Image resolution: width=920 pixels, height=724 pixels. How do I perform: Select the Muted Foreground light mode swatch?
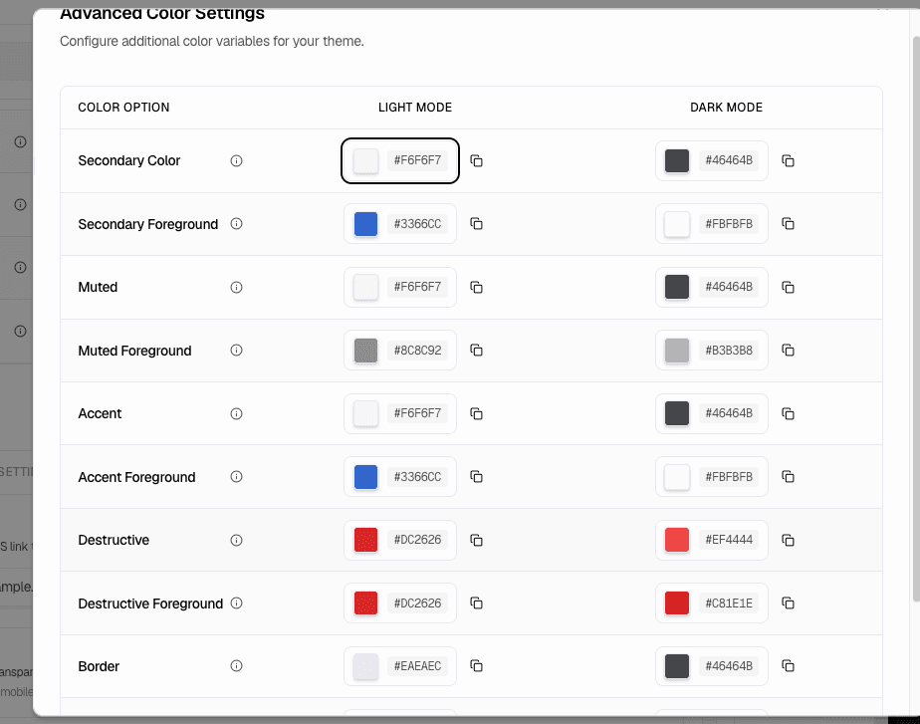click(x=365, y=350)
